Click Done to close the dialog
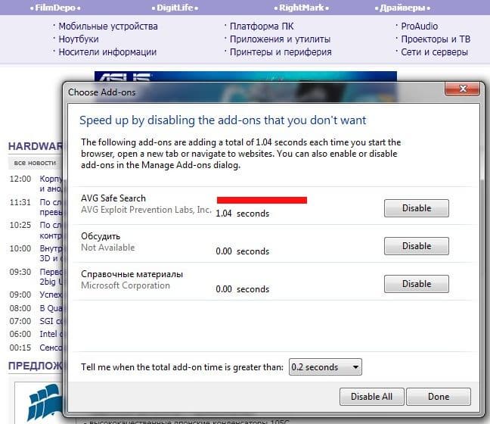Screen dimensions: 490x424 click(439, 397)
